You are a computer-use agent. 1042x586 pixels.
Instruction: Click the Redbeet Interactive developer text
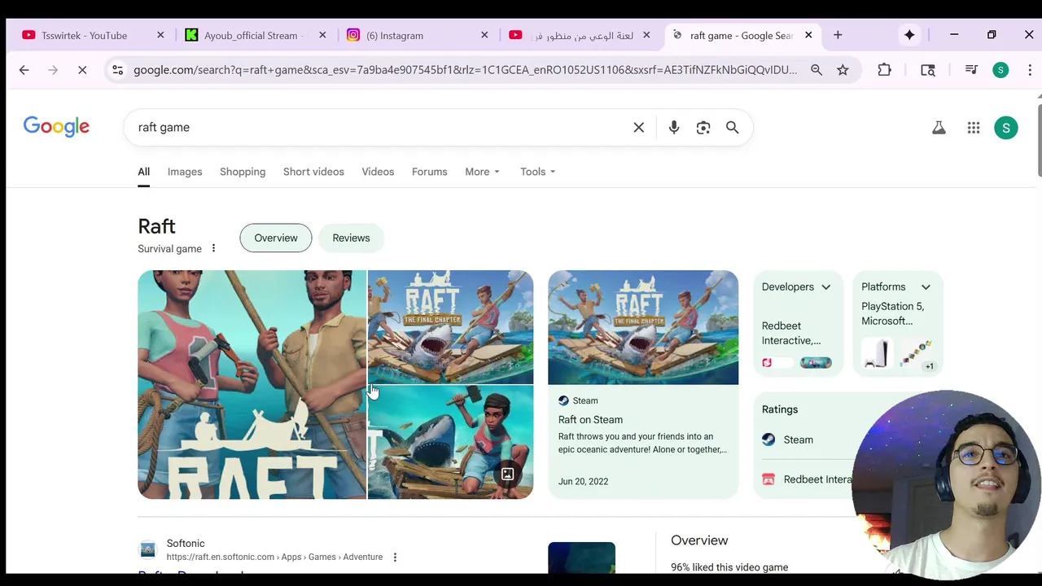[x=790, y=333]
